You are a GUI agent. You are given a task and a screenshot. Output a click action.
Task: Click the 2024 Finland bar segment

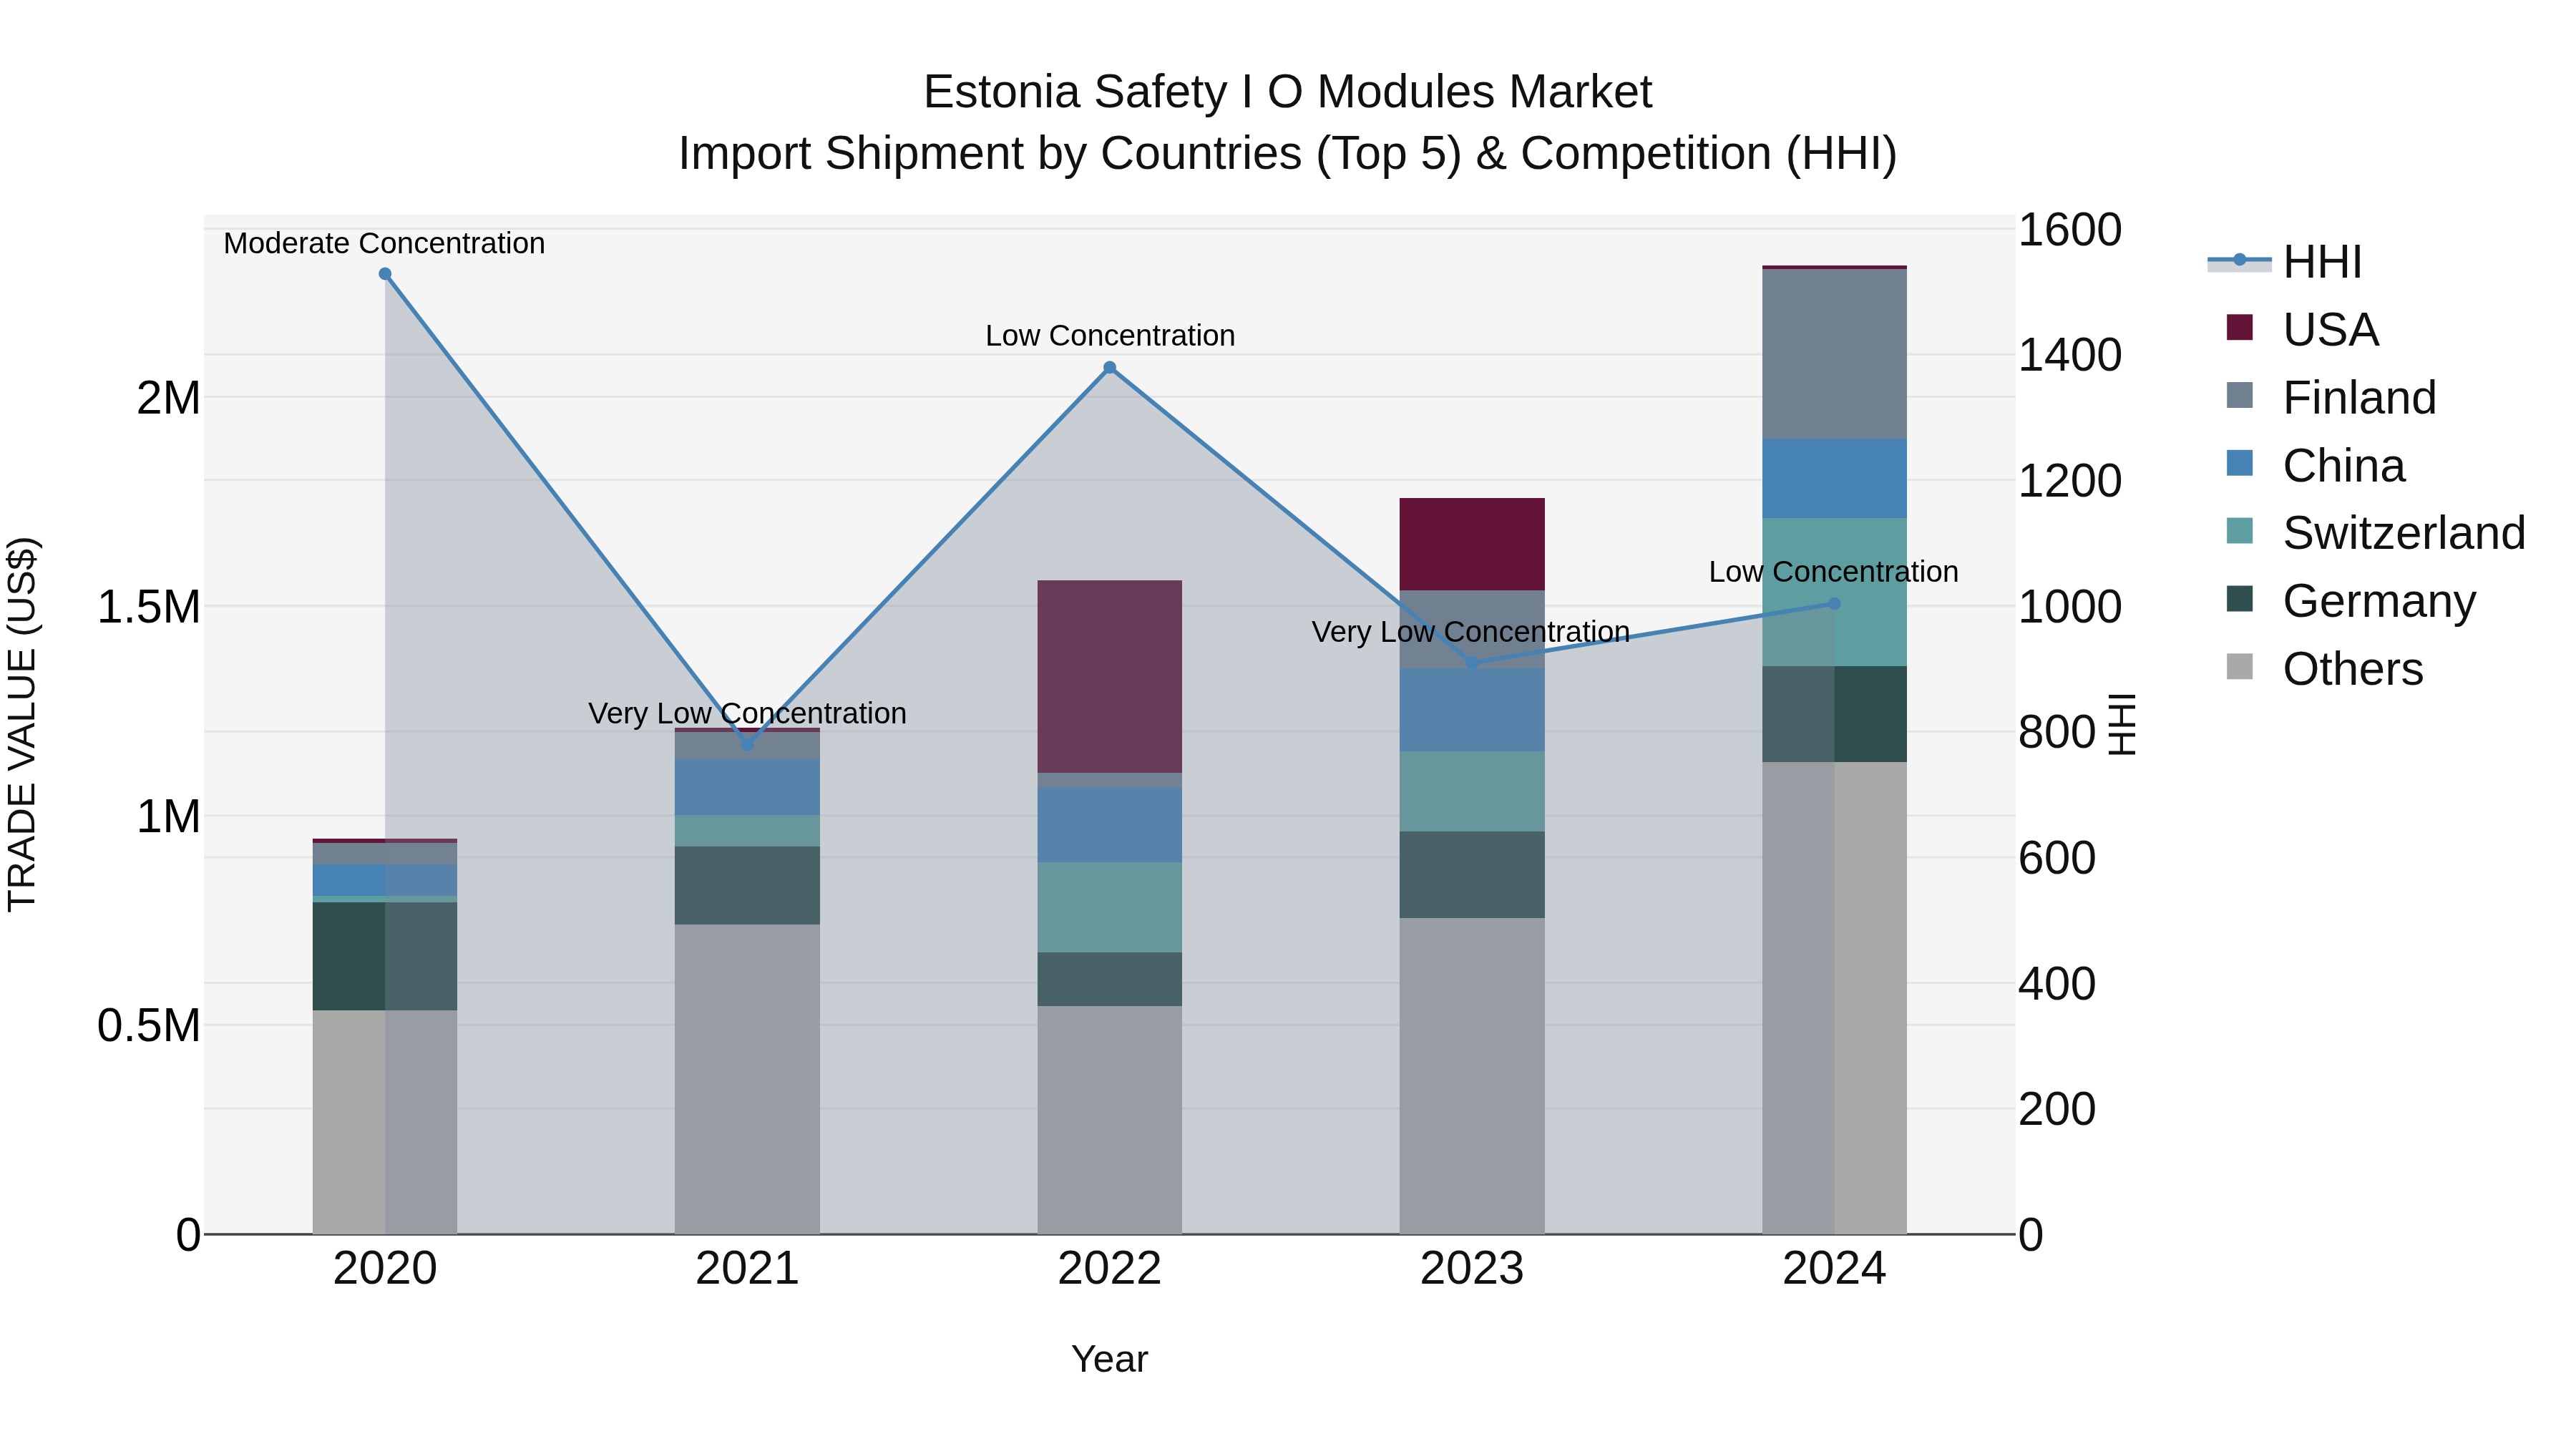1834,354
